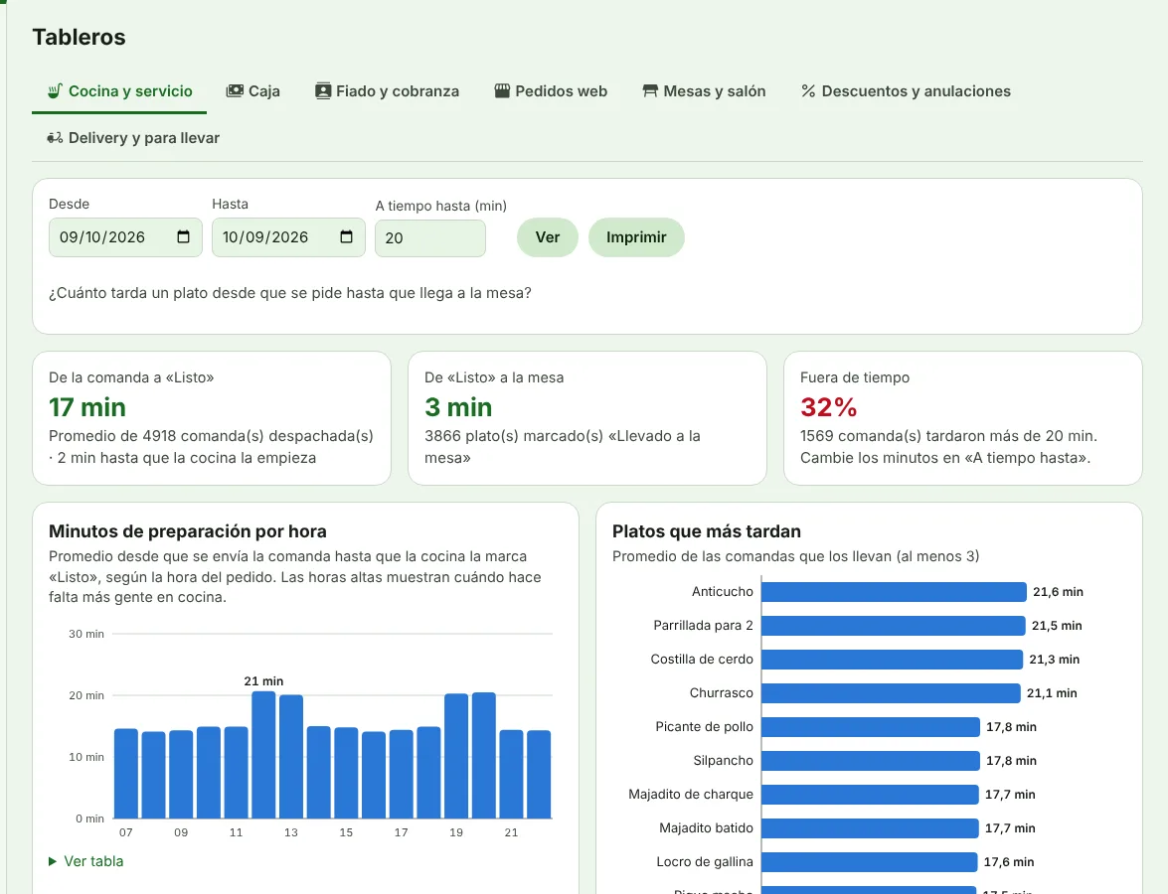Switch to the Delivery y para llevar tab
Image resolution: width=1168 pixels, height=894 pixels.
click(x=133, y=138)
